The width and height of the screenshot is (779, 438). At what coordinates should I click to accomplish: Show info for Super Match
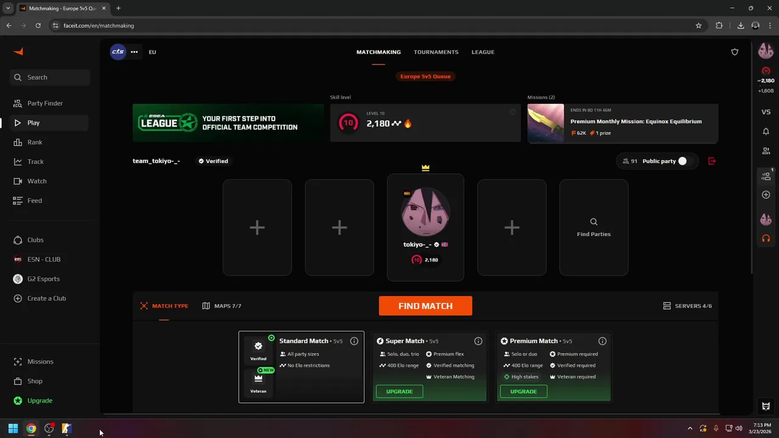pos(478,341)
